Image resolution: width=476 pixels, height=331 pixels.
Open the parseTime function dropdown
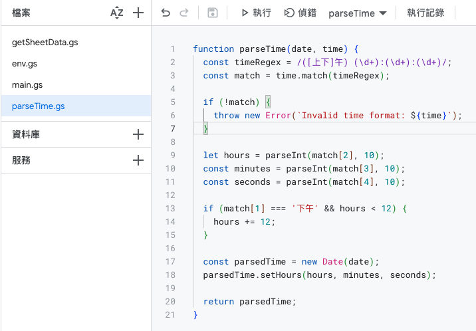(x=357, y=13)
